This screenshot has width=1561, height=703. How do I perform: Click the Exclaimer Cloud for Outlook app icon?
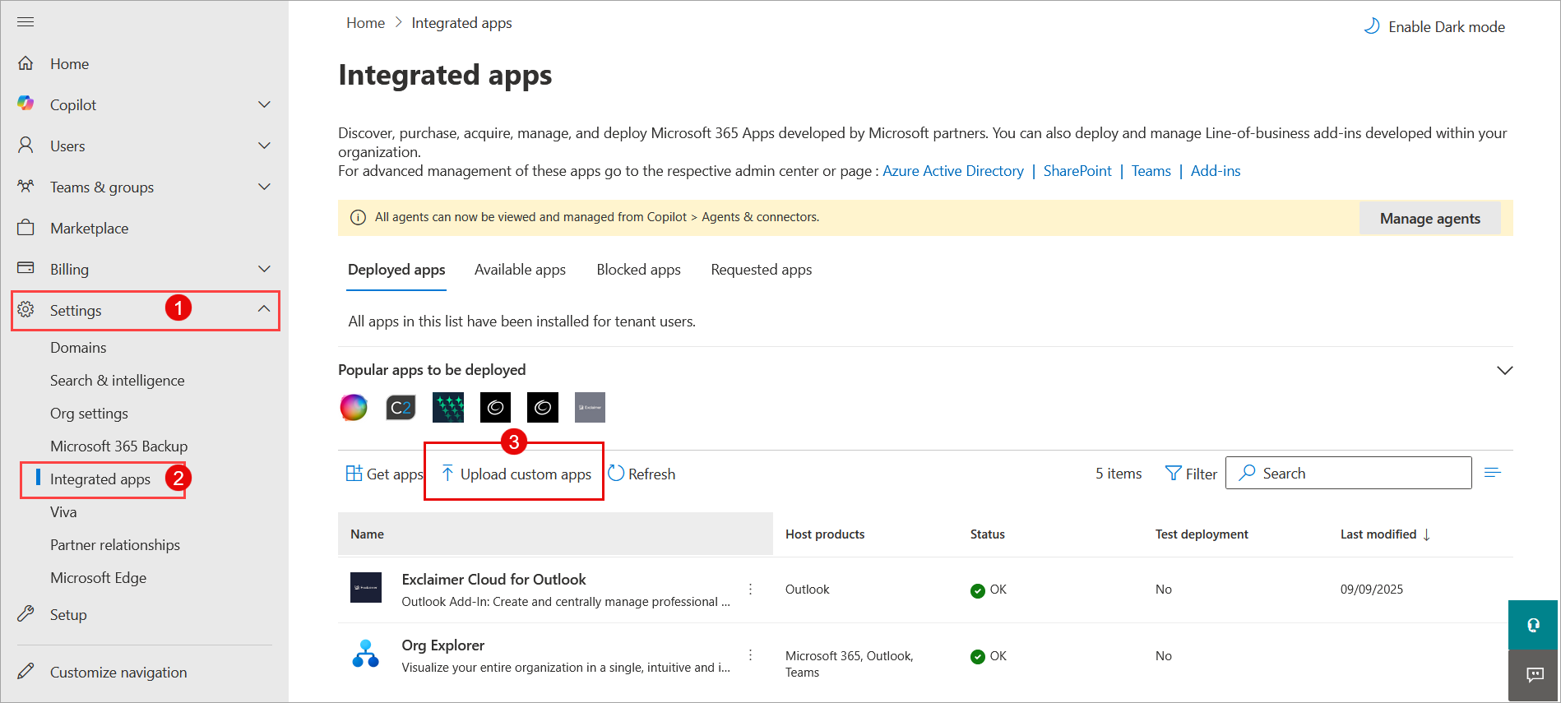pyautogui.click(x=366, y=588)
